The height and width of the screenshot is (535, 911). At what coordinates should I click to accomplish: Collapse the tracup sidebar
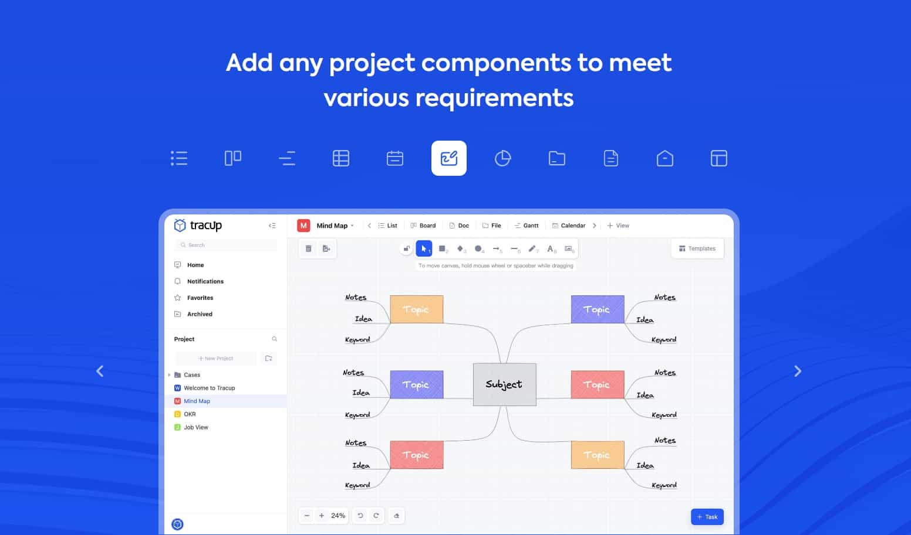[x=272, y=226]
